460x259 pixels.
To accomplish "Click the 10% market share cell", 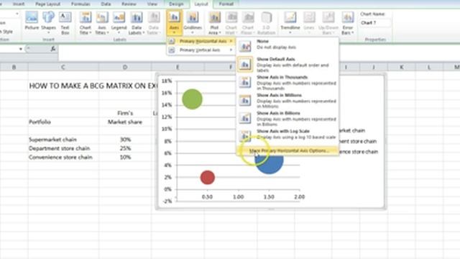I will (x=125, y=158).
